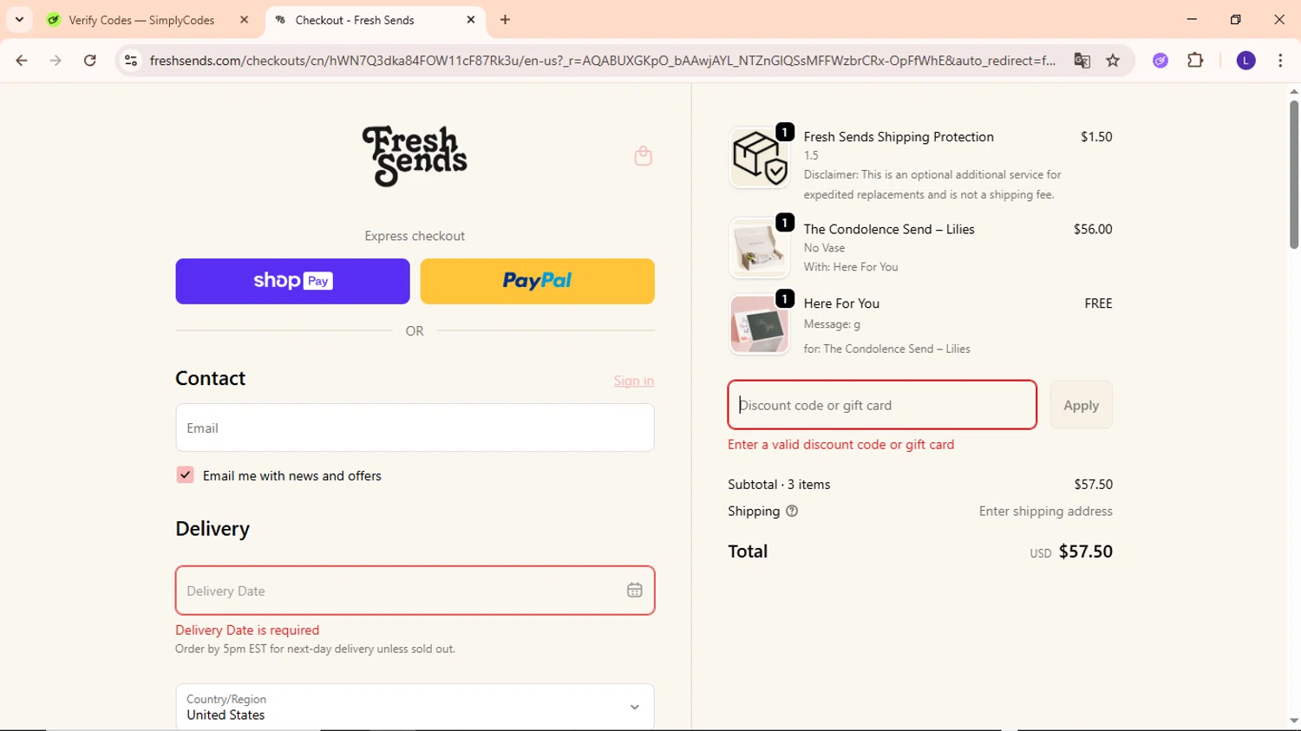Click the $1.50 Shipping Protection price
Screen dimensions: 1301x731
(1096, 137)
